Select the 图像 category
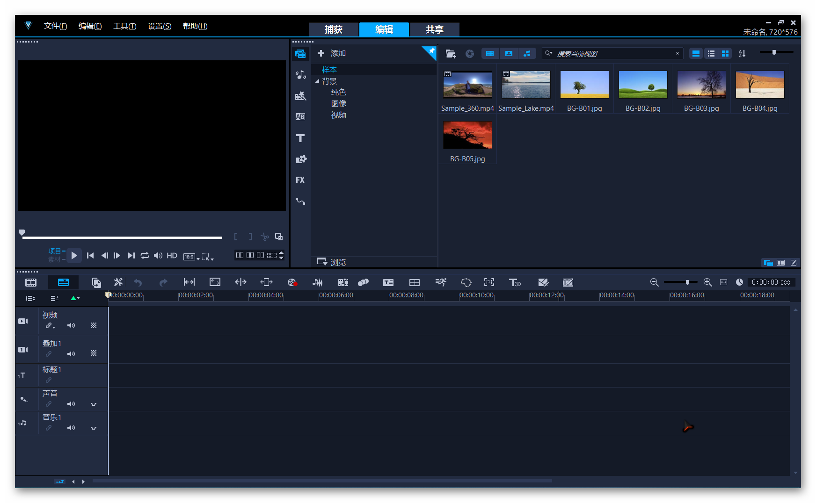 click(x=338, y=103)
